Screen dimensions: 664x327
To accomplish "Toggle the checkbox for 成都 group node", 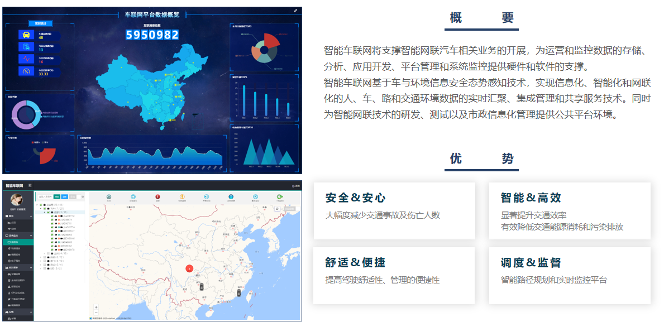I will coord(49,213).
